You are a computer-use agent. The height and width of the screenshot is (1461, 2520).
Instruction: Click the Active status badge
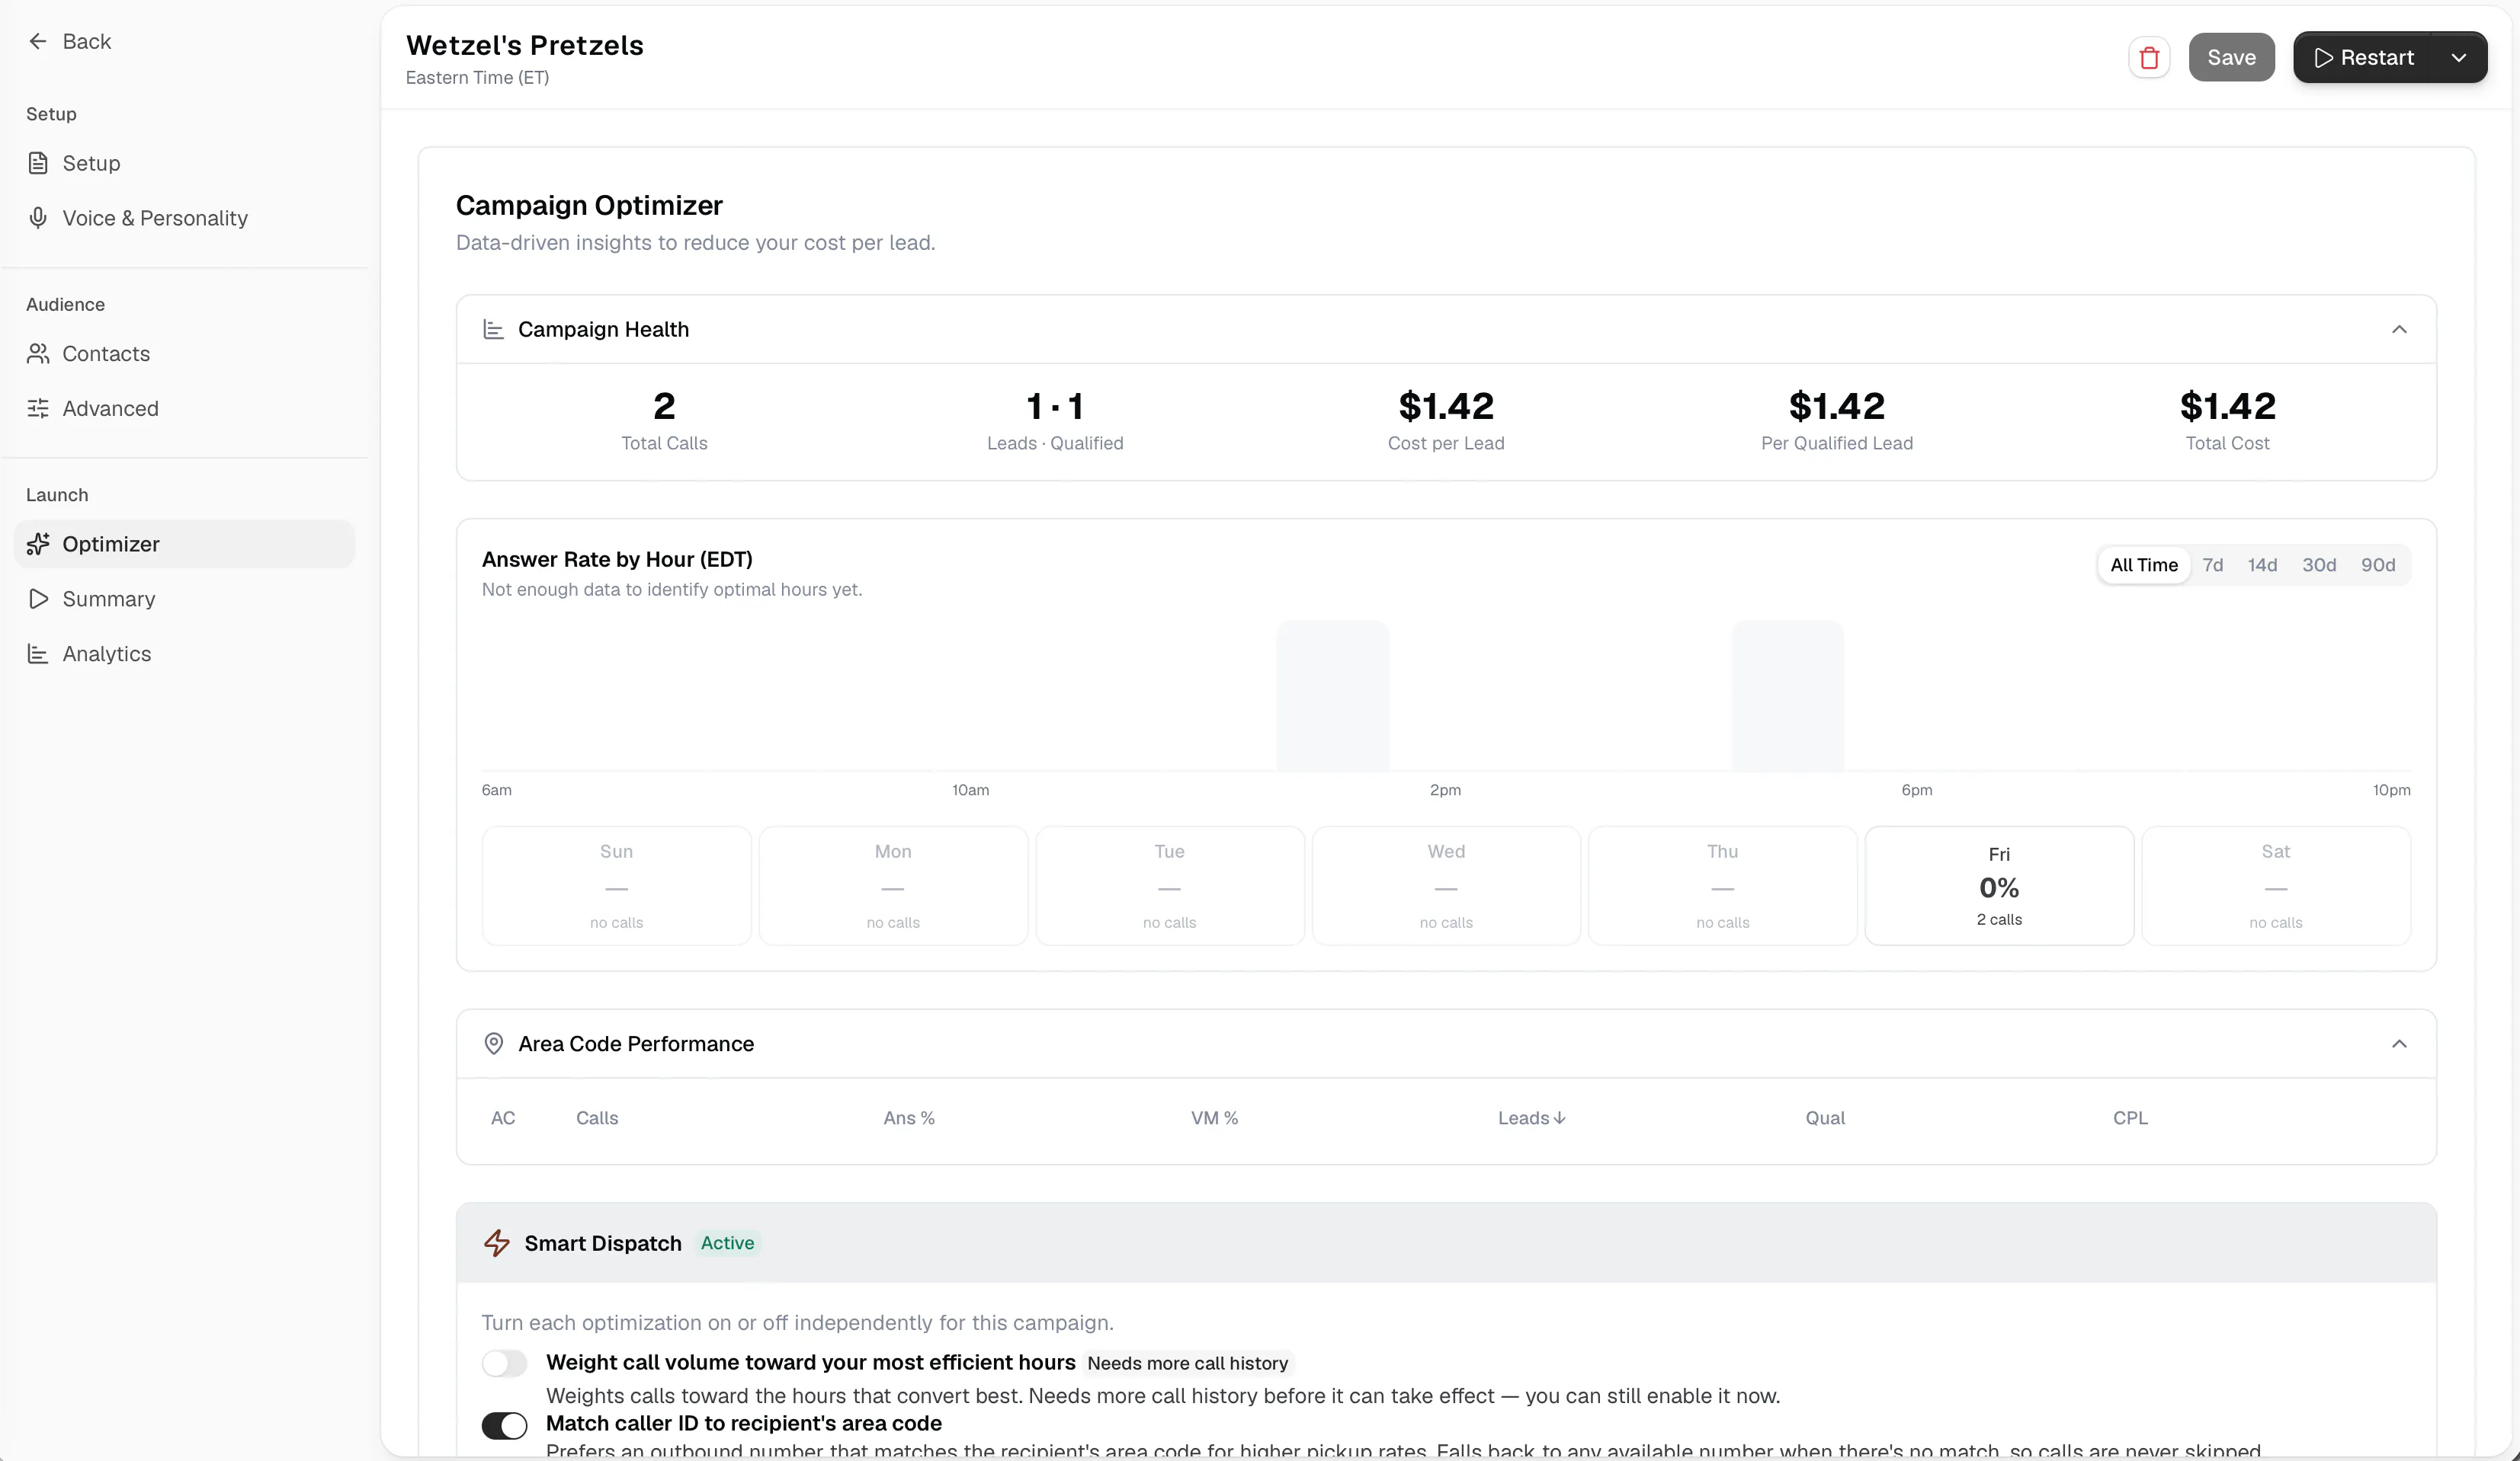[x=727, y=1243]
